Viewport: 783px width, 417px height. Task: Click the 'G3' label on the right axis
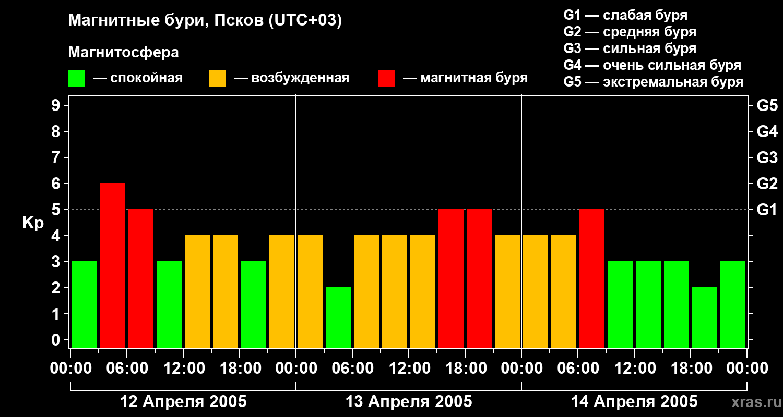[767, 157]
